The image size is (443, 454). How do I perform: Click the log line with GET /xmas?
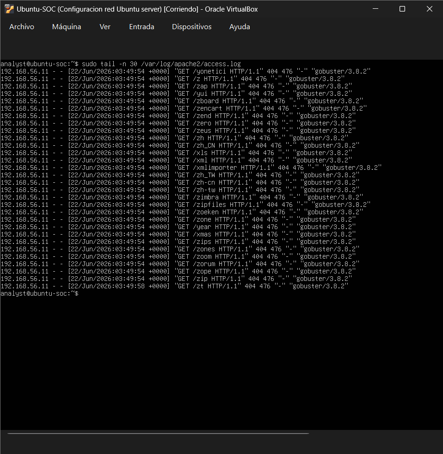point(178,234)
